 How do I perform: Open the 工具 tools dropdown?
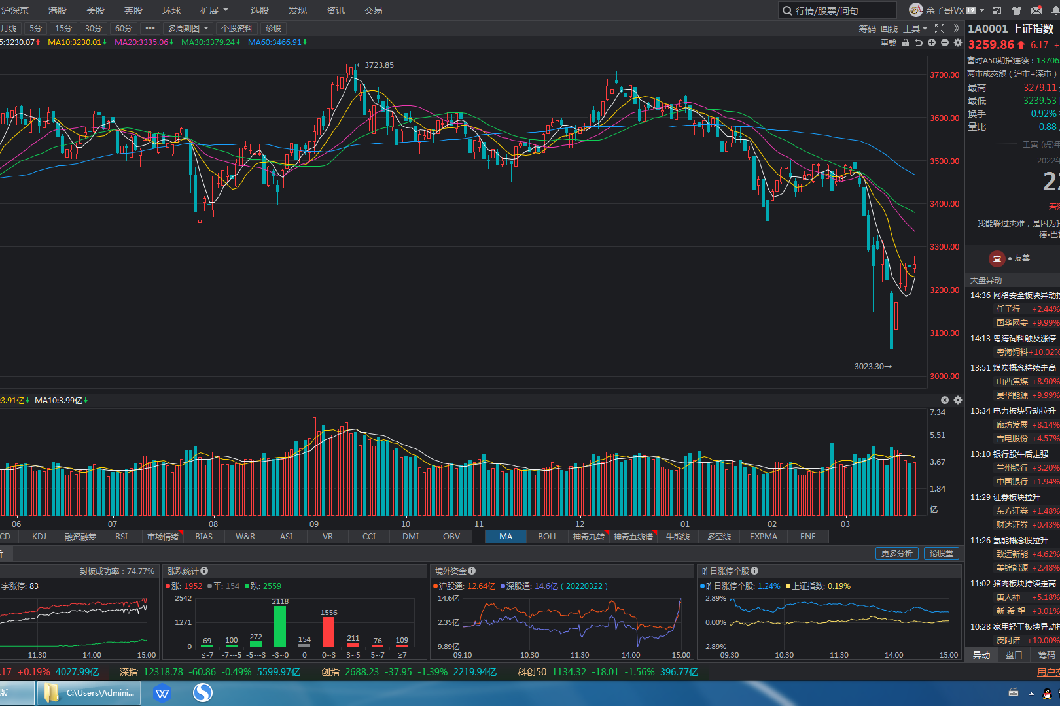(915, 29)
